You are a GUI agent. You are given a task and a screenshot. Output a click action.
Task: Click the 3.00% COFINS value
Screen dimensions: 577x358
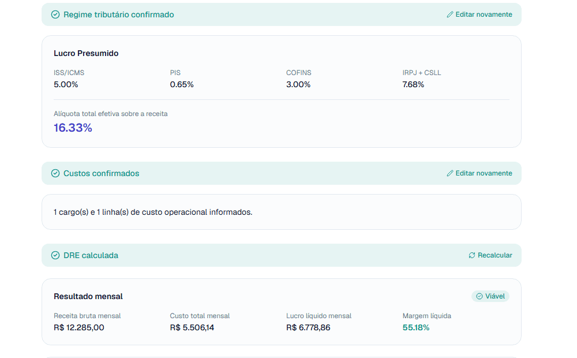coord(298,84)
